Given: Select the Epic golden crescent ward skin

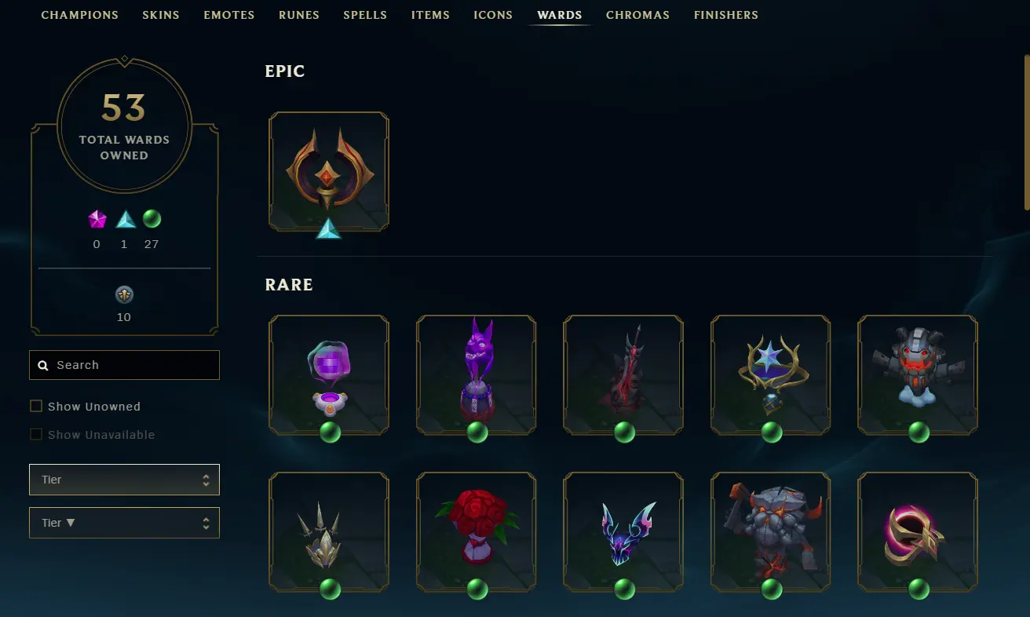Looking at the screenshot, I should point(329,171).
